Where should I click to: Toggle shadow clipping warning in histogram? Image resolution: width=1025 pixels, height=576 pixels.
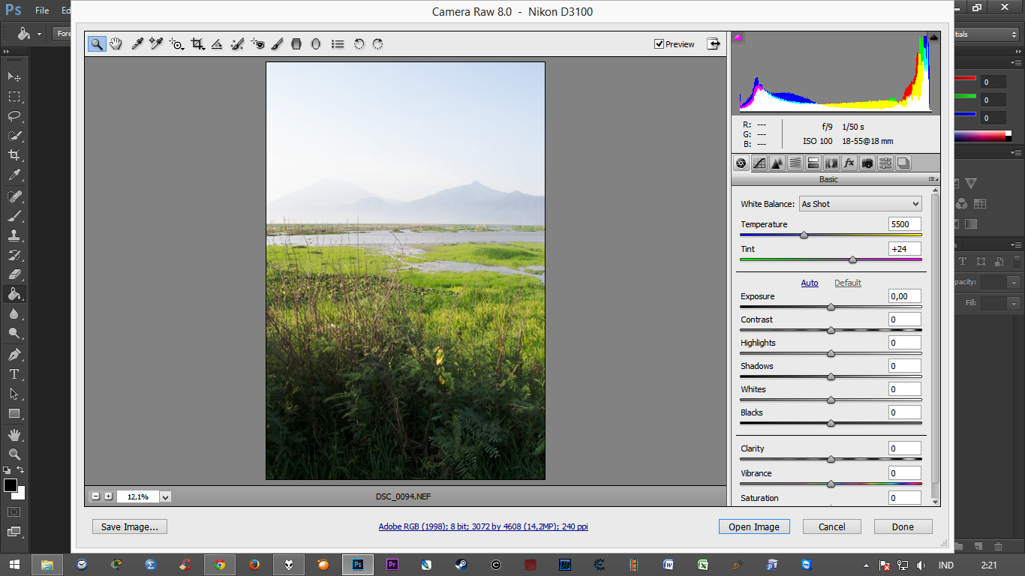coord(738,37)
